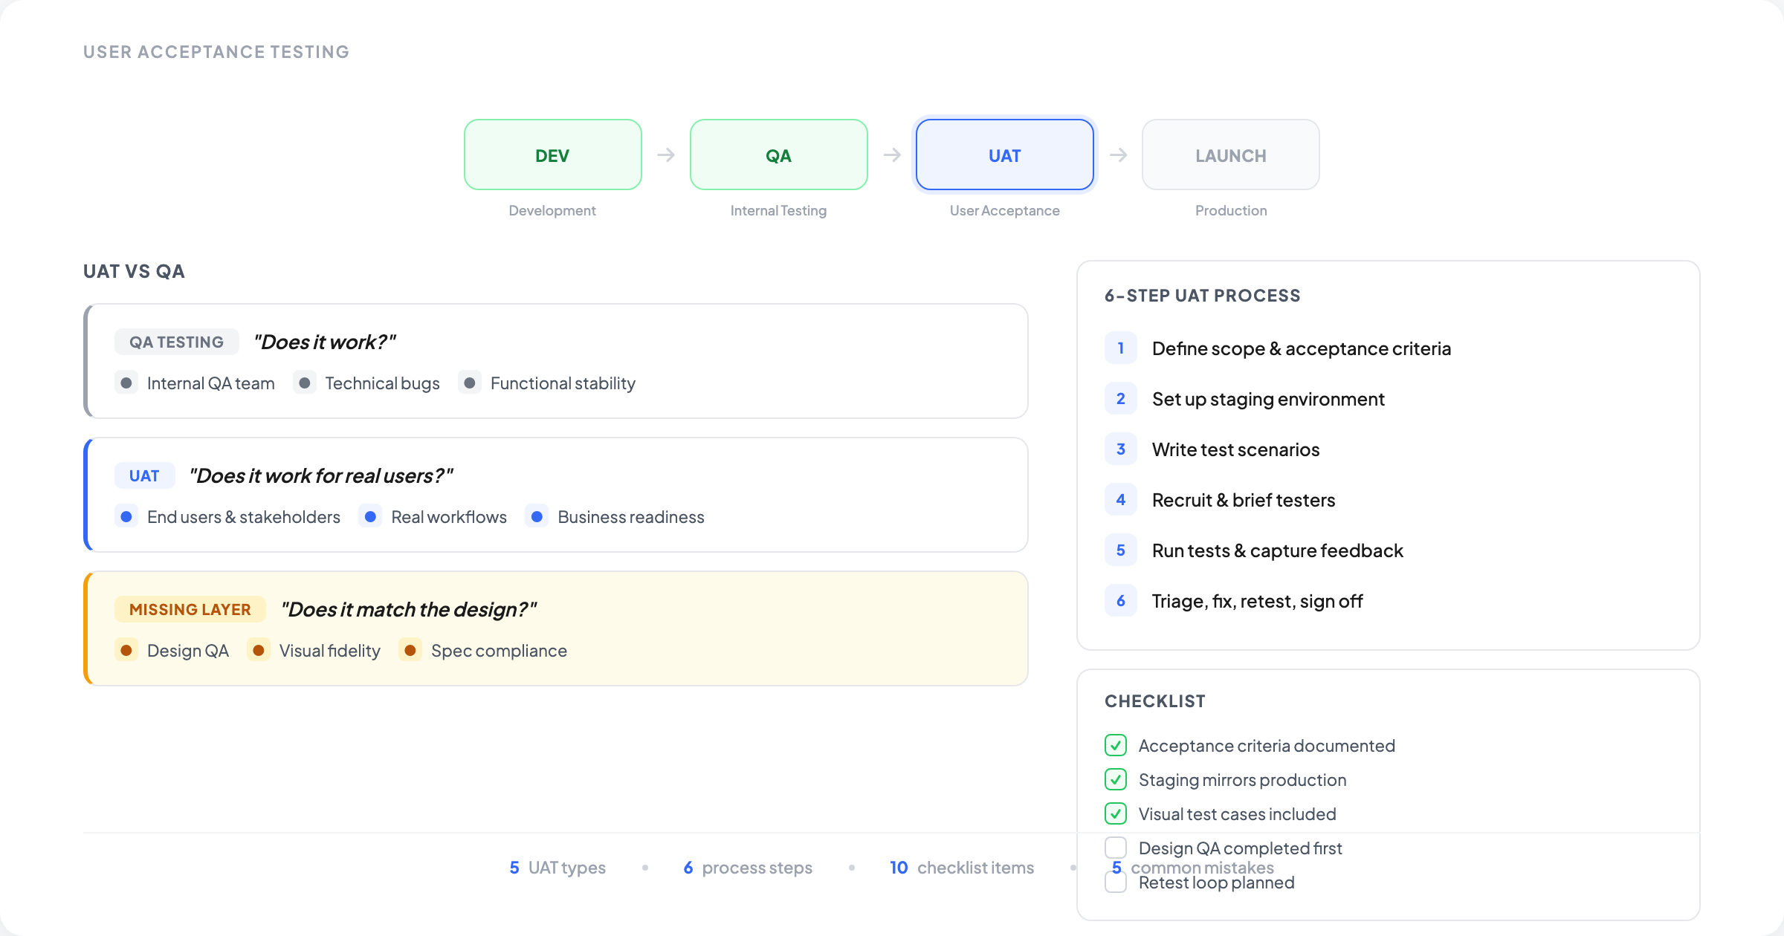Click the Real workflows bullet dot

[370, 516]
